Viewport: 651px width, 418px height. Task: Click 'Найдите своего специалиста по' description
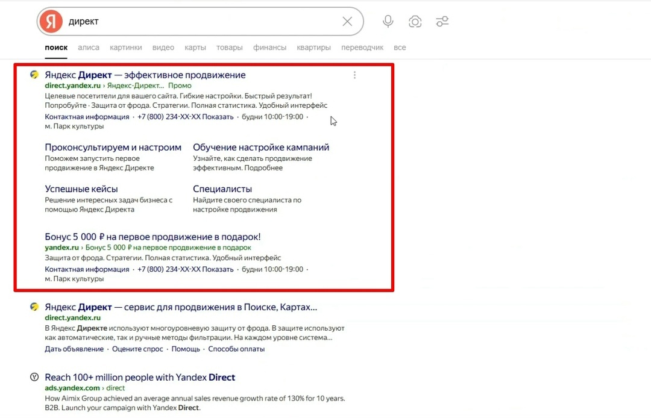pyautogui.click(x=247, y=200)
